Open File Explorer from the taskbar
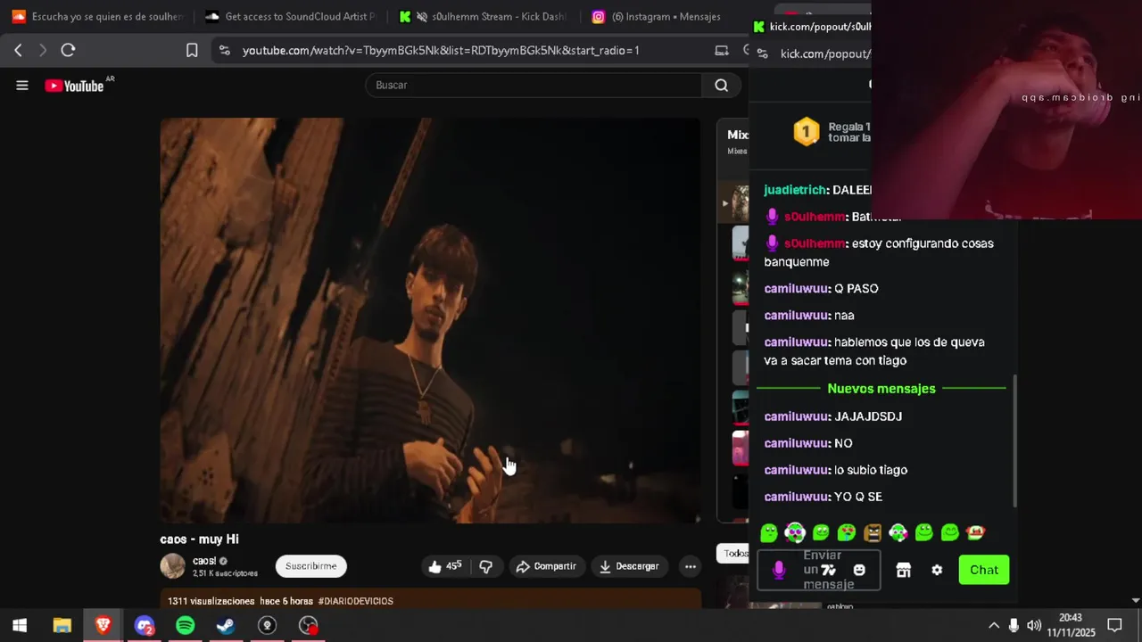 click(62, 626)
